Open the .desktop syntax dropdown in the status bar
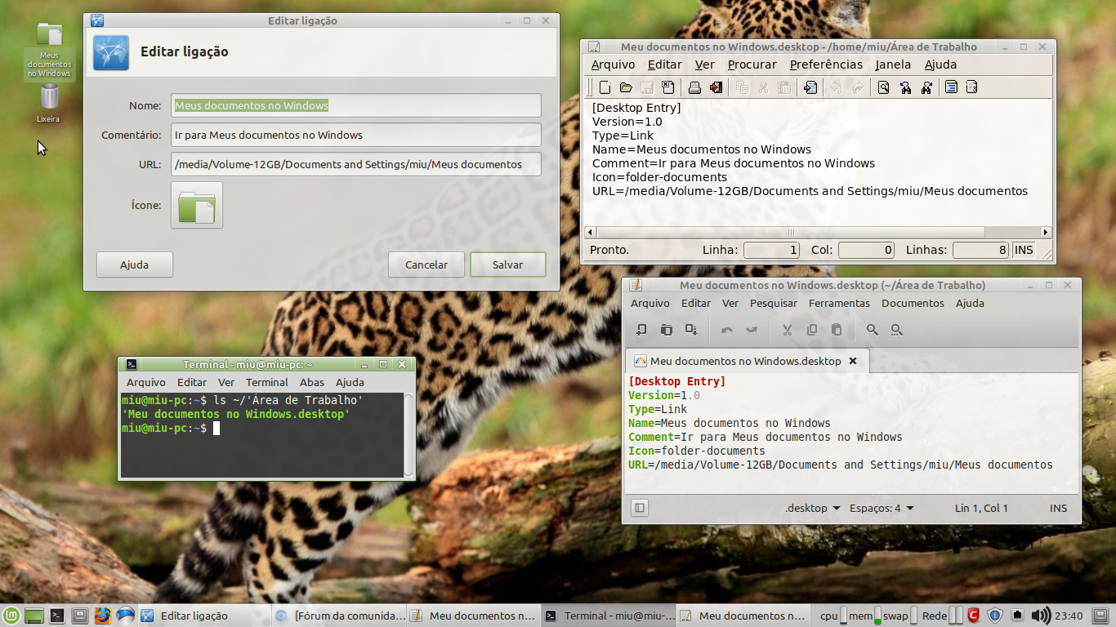This screenshot has height=627, width=1116. (812, 508)
